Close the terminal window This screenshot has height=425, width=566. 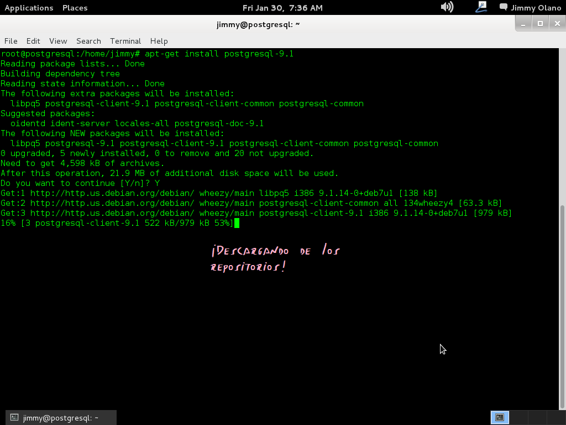557,23
